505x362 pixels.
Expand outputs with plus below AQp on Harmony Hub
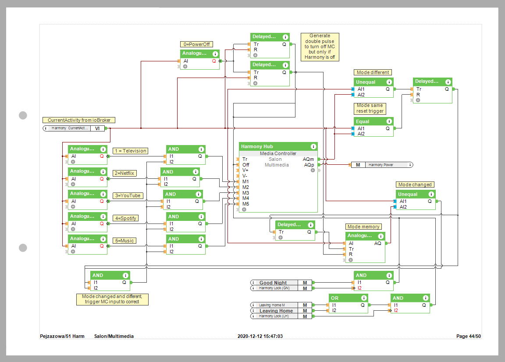click(313, 170)
